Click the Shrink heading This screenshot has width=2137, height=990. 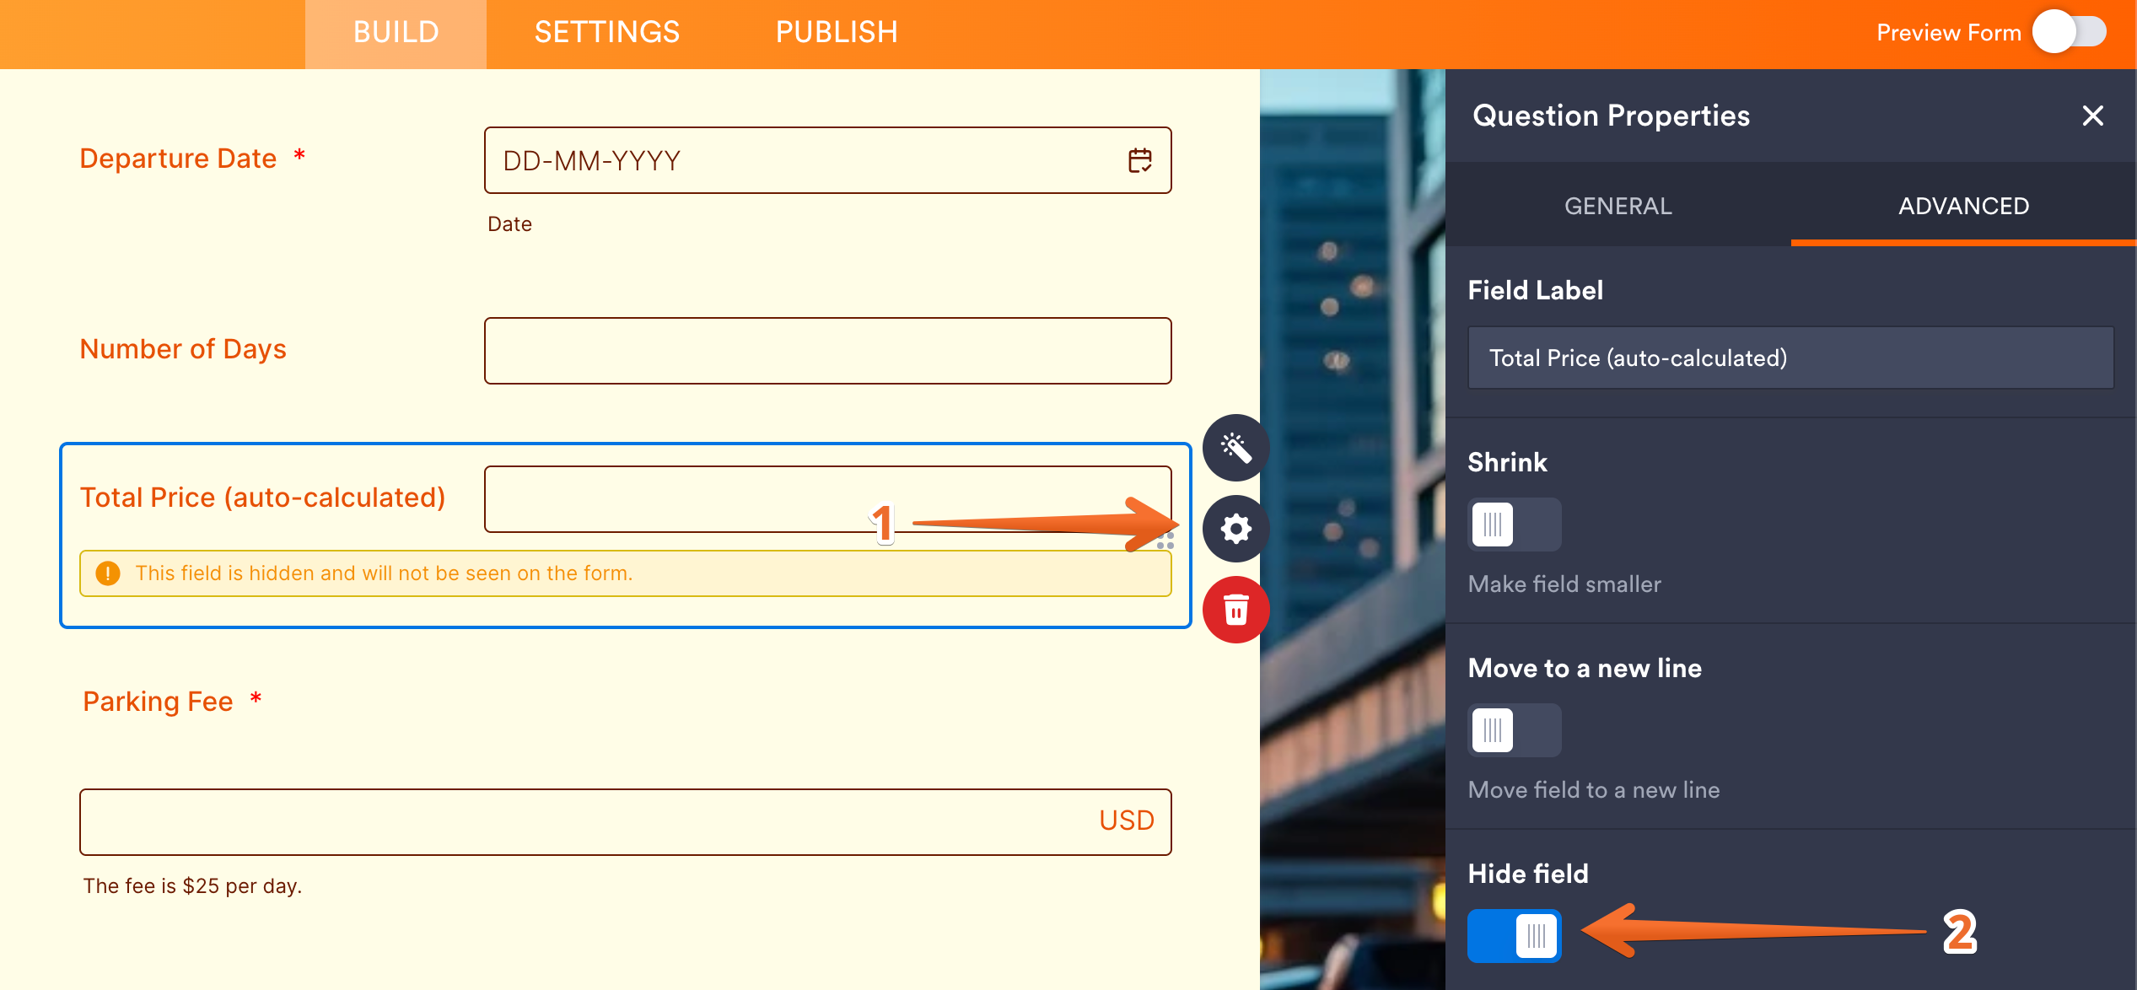click(1507, 462)
